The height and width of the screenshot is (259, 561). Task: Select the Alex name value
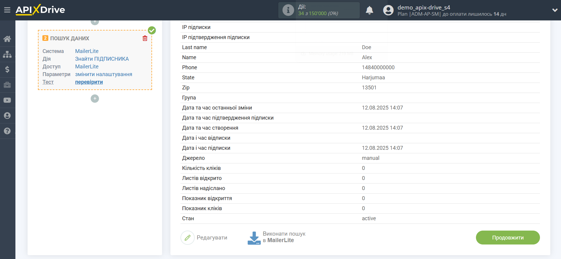pyautogui.click(x=367, y=57)
